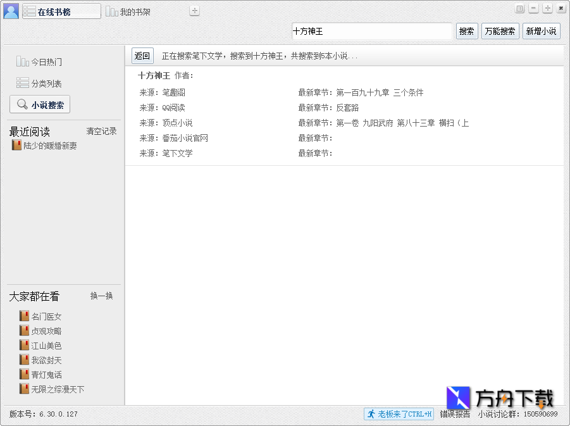
Task: Click the 新增小说 button
Action: coord(541,31)
